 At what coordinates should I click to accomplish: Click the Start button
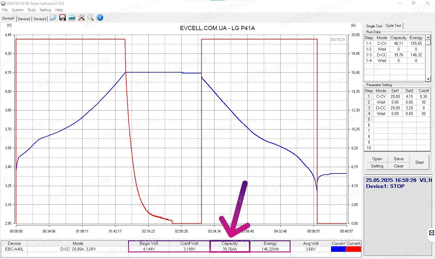[419, 162]
